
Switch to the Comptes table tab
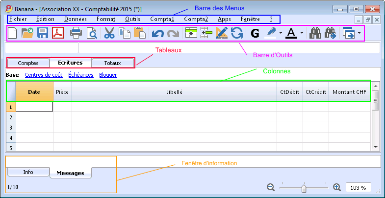(x=28, y=63)
